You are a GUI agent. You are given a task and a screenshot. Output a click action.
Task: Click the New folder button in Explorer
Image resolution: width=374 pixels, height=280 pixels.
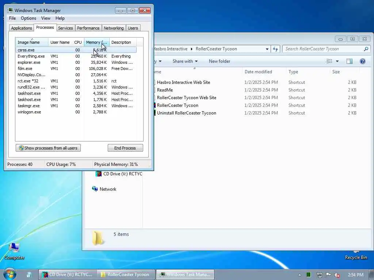point(220,61)
